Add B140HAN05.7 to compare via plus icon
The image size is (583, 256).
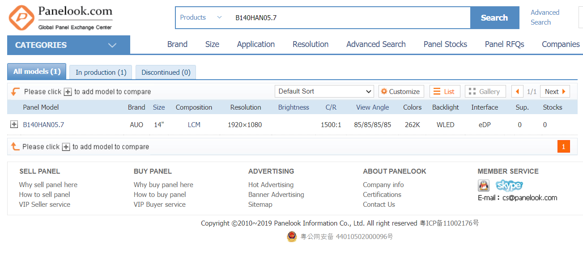(14, 124)
